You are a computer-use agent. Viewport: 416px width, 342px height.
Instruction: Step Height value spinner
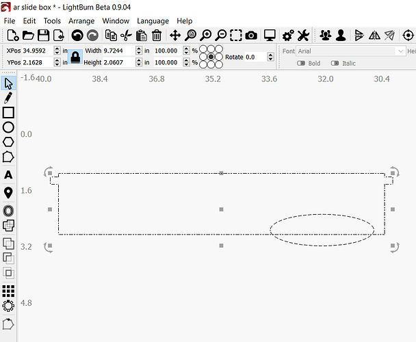(x=139, y=62)
